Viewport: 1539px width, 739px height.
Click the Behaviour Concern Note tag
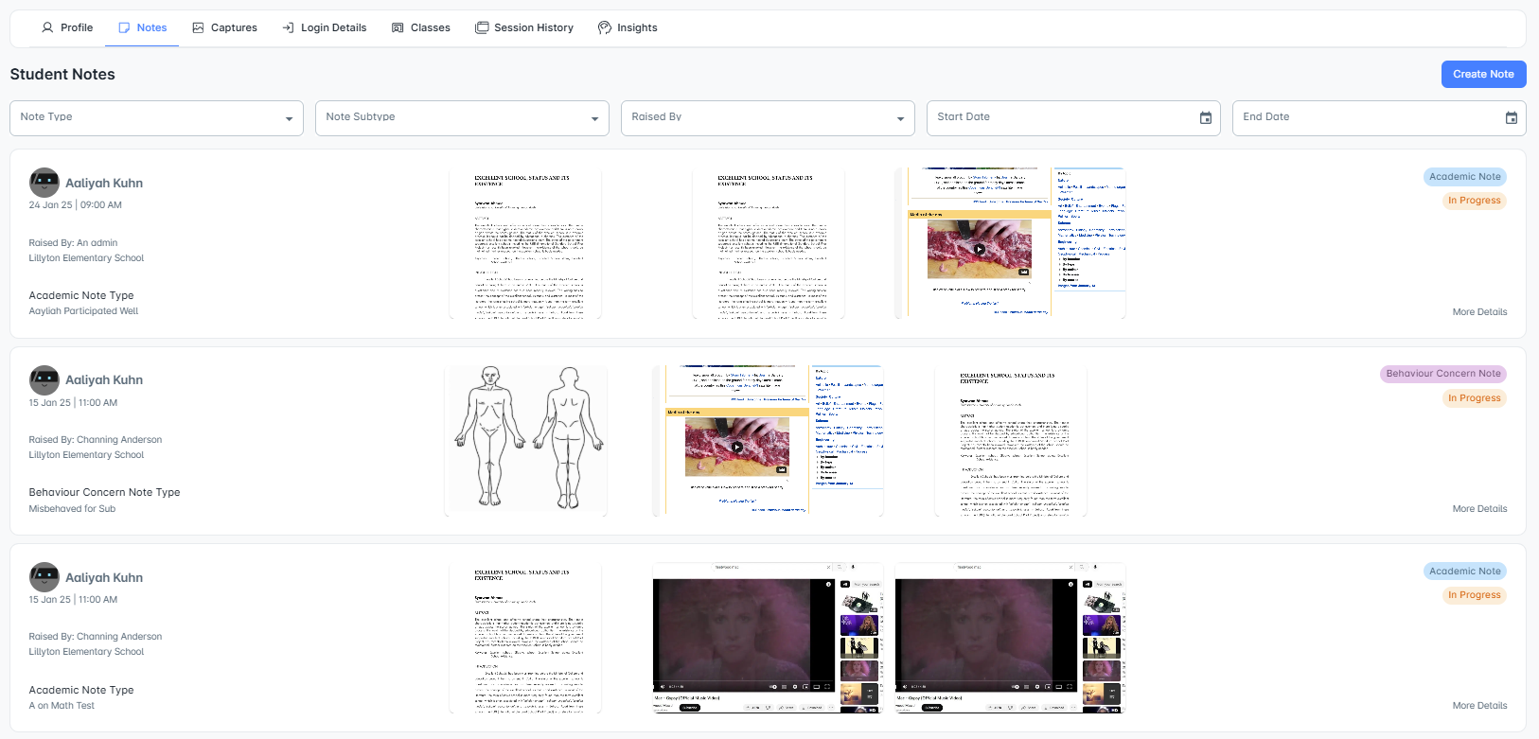(1443, 374)
